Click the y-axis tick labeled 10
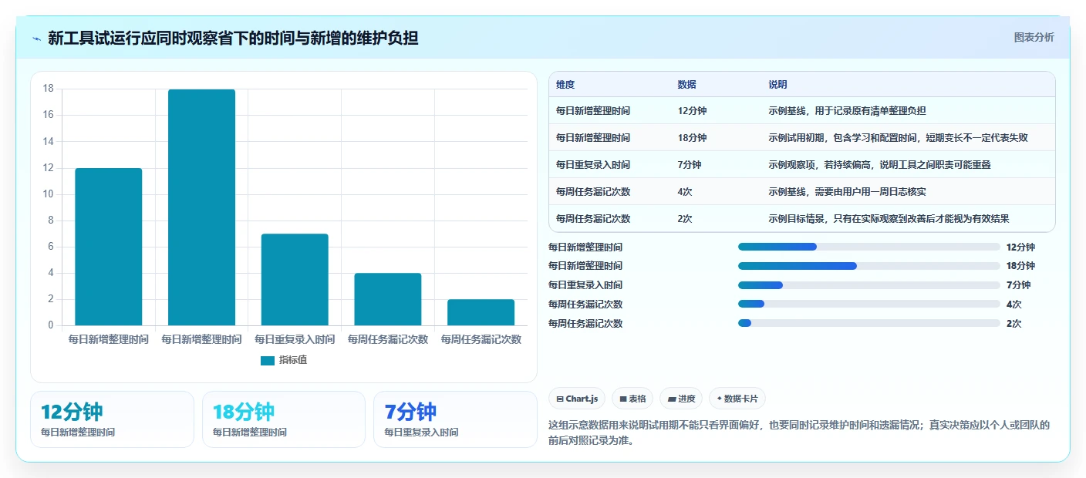 click(48, 194)
